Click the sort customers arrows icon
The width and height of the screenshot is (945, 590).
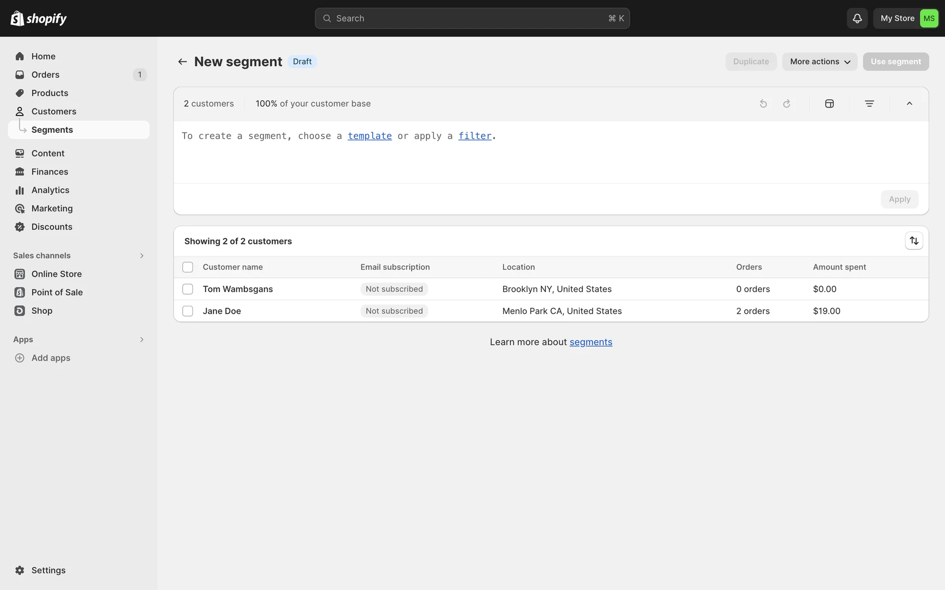(914, 241)
